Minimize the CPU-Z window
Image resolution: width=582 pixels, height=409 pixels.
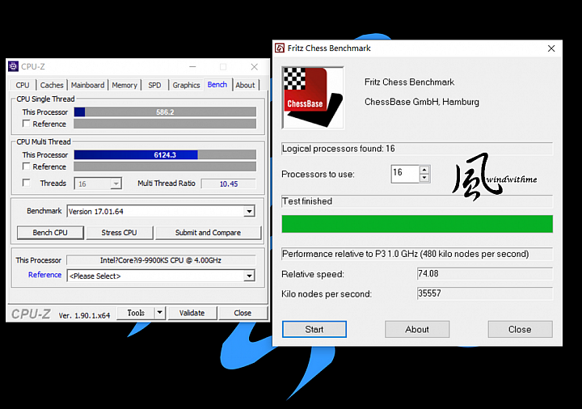pos(192,67)
